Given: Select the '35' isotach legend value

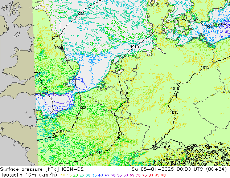Looking at the screenshot, I should [94, 175].
